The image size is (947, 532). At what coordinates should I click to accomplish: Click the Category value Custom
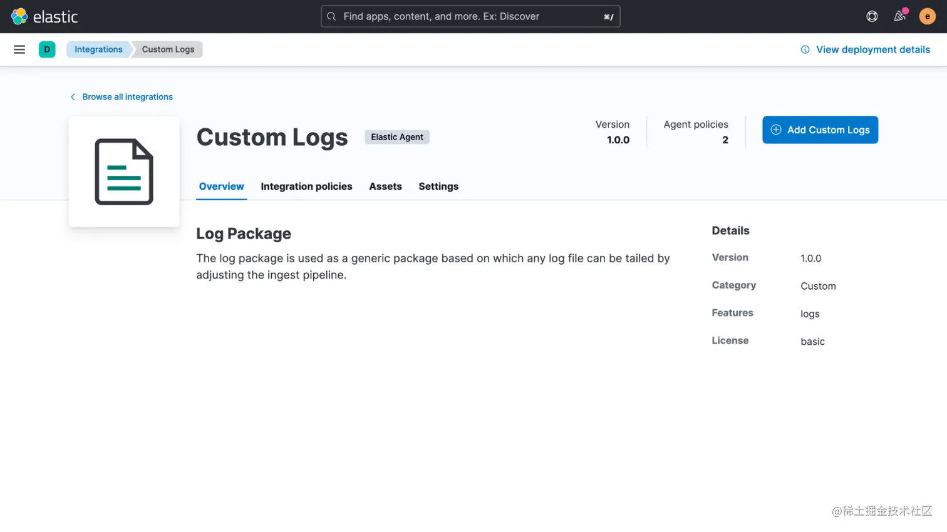coord(818,286)
